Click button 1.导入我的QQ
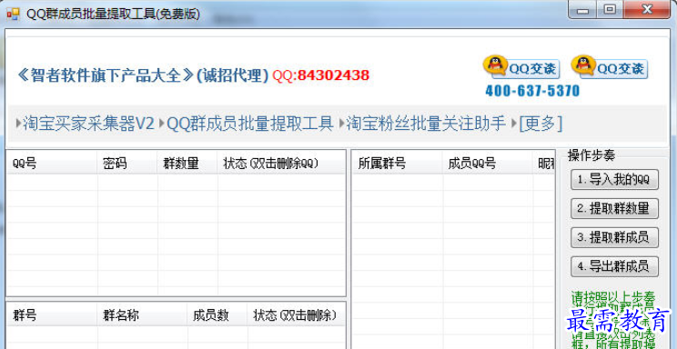 (615, 180)
